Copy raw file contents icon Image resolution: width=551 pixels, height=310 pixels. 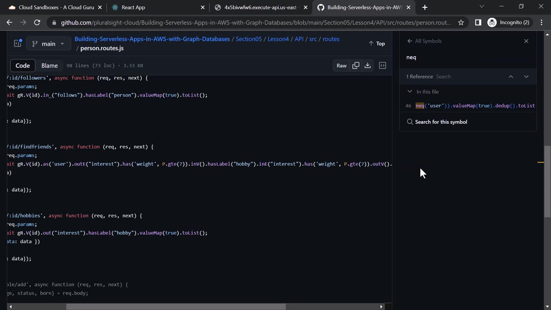pos(356,65)
